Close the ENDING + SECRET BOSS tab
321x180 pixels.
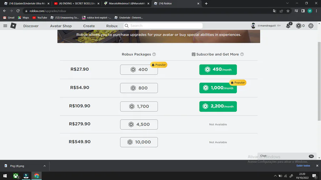(x=98, y=4)
